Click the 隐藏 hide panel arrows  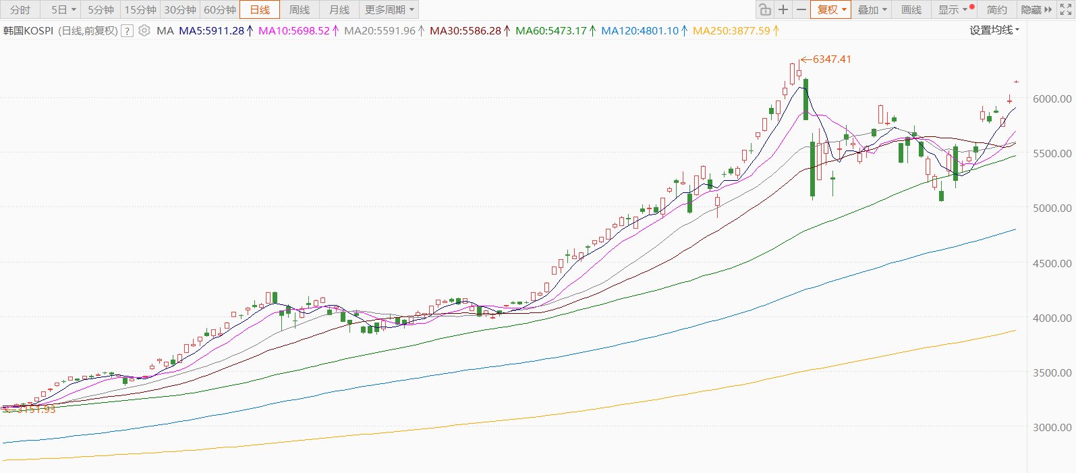coord(1036,9)
